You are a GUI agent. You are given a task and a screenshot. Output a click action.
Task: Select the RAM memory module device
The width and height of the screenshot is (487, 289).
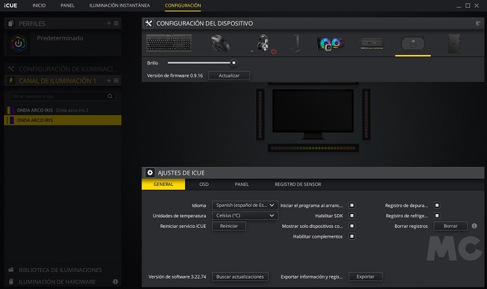click(371, 44)
